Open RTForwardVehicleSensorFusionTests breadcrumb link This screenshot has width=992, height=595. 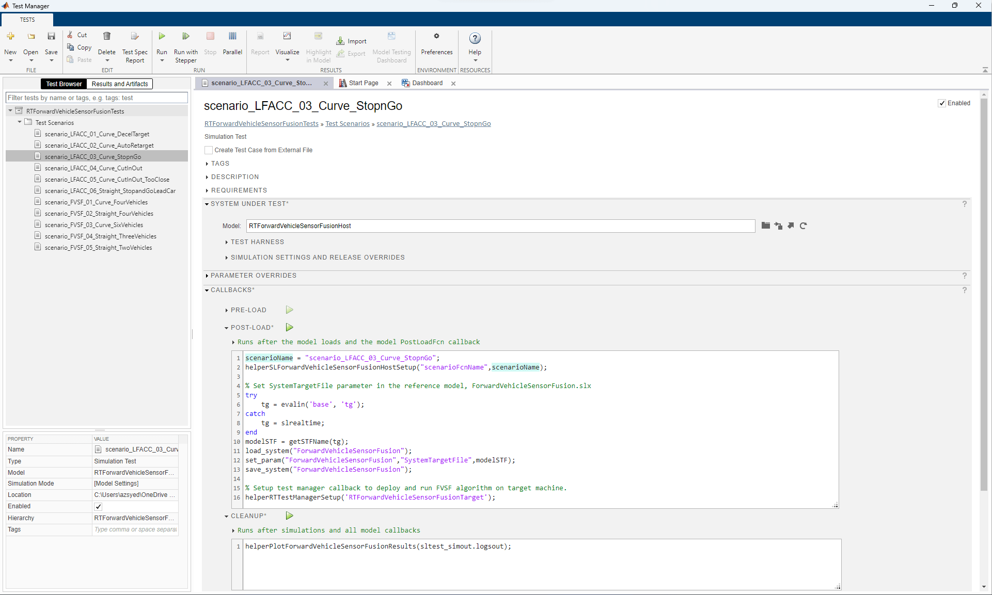(x=261, y=124)
